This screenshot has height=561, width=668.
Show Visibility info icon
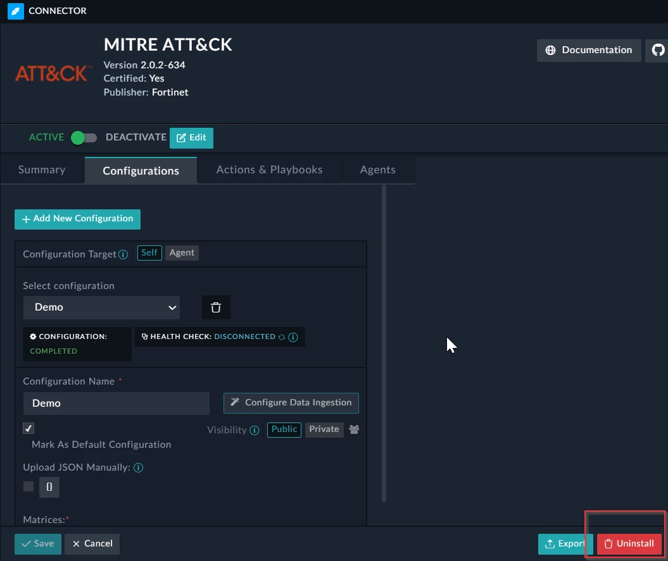[x=255, y=430]
